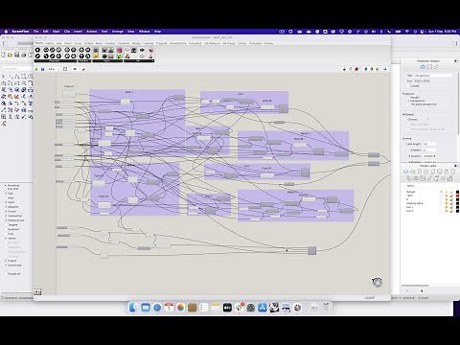The height and width of the screenshot is (345, 460).
Task: Open Safari from the Dock
Action: coord(157,308)
